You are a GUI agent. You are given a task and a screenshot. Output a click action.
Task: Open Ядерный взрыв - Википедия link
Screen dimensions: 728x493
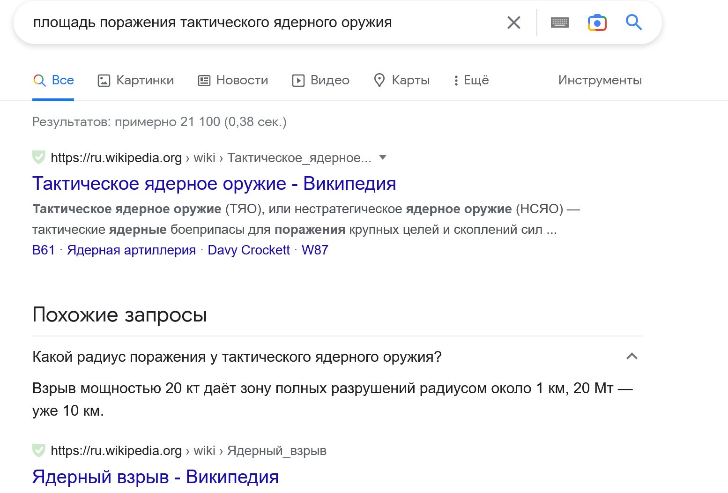pos(156,477)
